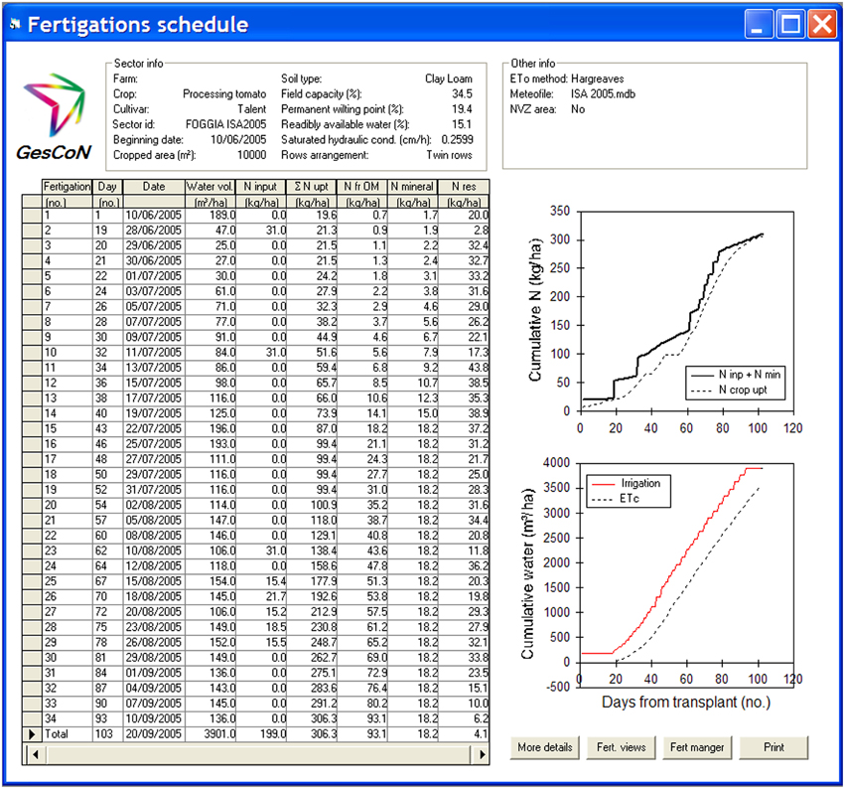The height and width of the screenshot is (789, 845).
Task: Click the Talent cultivar value
Action: (251, 109)
